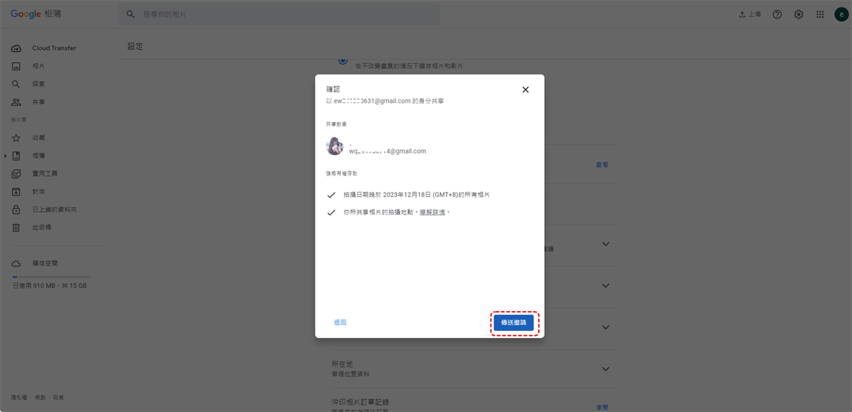The height and width of the screenshot is (412, 852).
Task: Open 實用工具 utilities in the sidebar
Action: coord(45,174)
